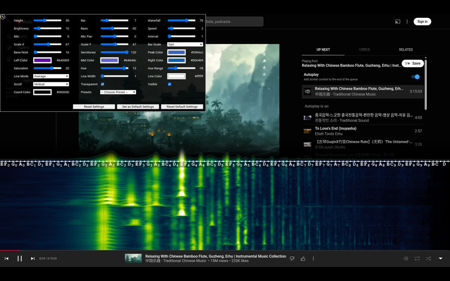Pause the playing track

pyautogui.click(x=20, y=259)
